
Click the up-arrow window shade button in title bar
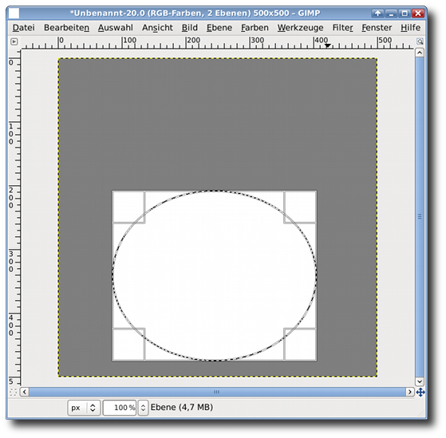tap(377, 13)
